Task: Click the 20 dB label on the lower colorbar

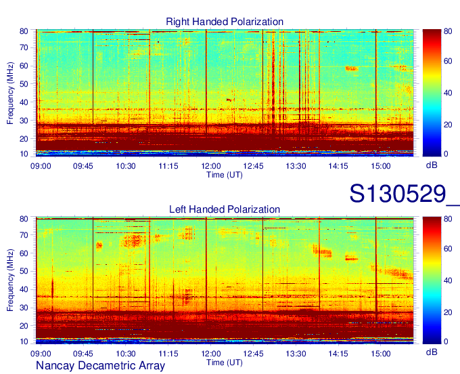Action: (x=448, y=312)
